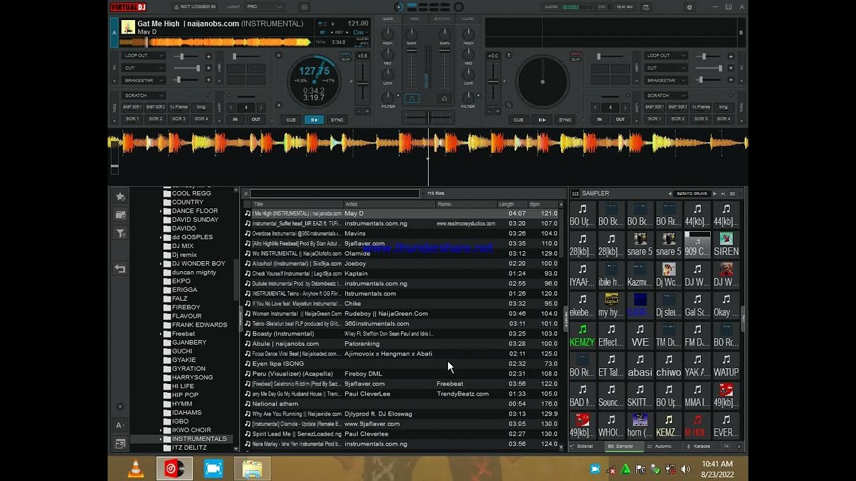Trigger the WE sampler pad
The height and width of the screenshot is (481, 856).
coord(640,335)
